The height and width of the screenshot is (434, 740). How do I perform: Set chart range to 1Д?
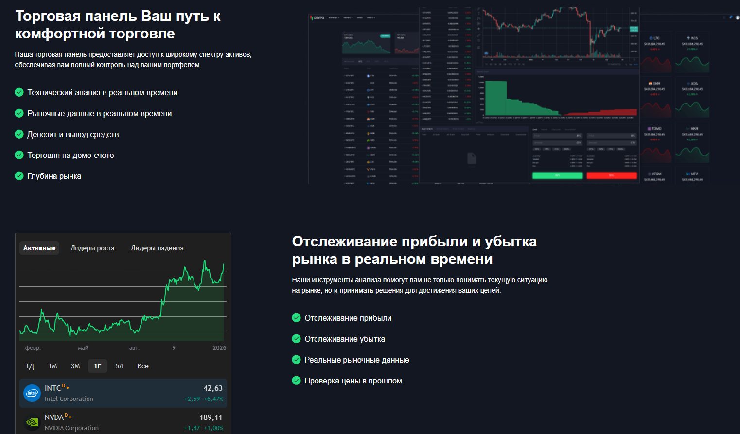30,366
